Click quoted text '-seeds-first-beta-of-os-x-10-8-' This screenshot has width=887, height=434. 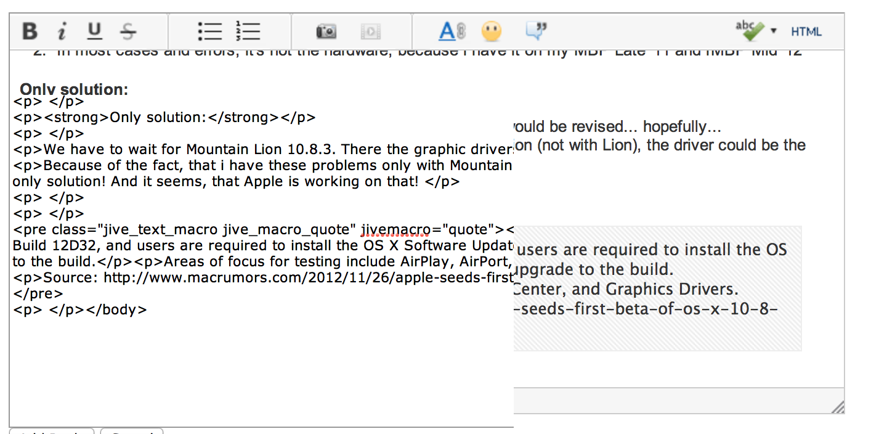646,308
